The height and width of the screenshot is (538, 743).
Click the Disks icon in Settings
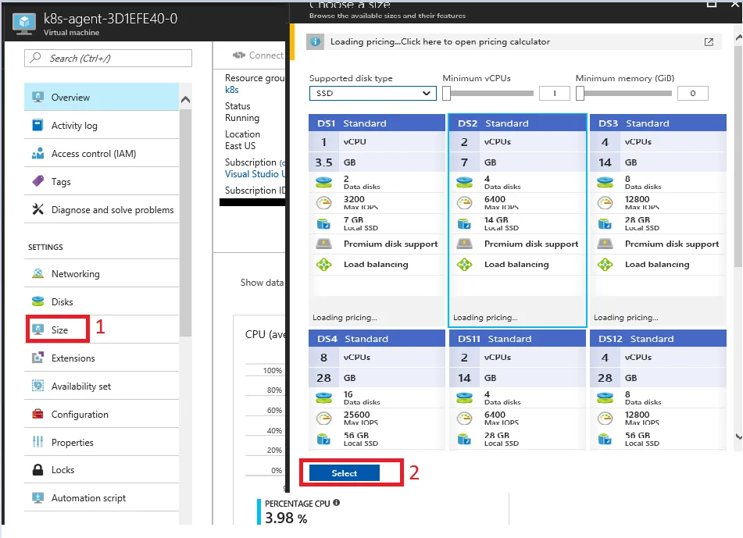38,301
